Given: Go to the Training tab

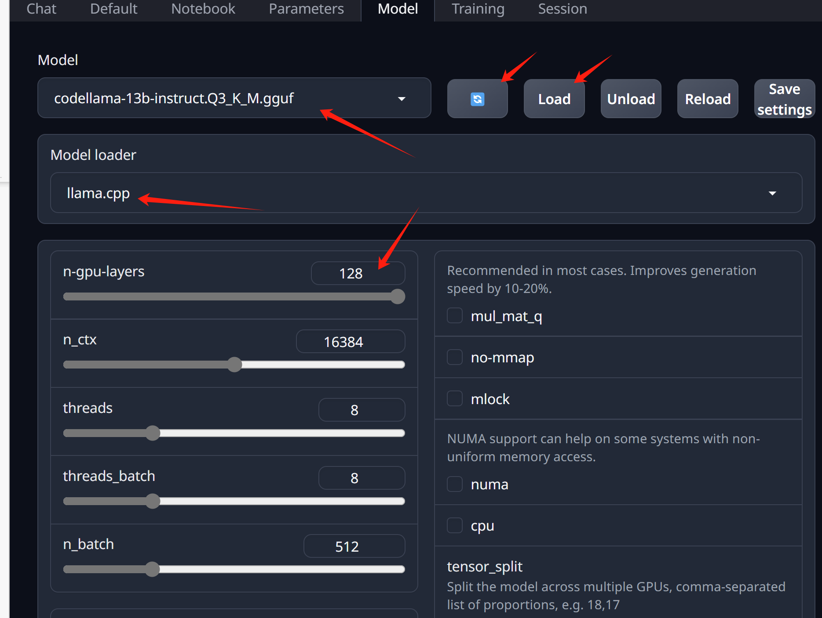Looking at the screenshot, I should click(x=478, y=9).
